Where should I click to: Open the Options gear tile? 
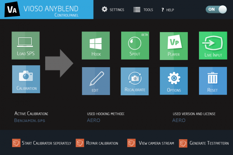tap(174, 81)
